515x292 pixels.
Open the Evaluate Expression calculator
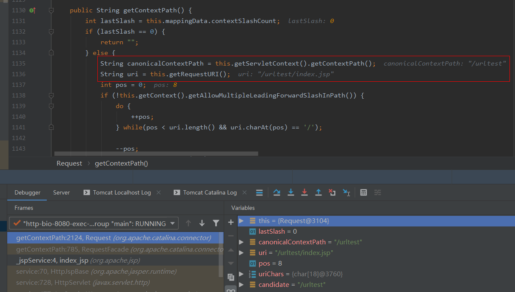364,193
